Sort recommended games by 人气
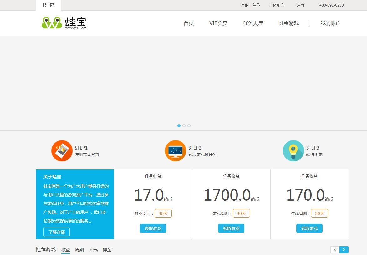This screenshot has height=255, width=367. [x=93, y=250]
